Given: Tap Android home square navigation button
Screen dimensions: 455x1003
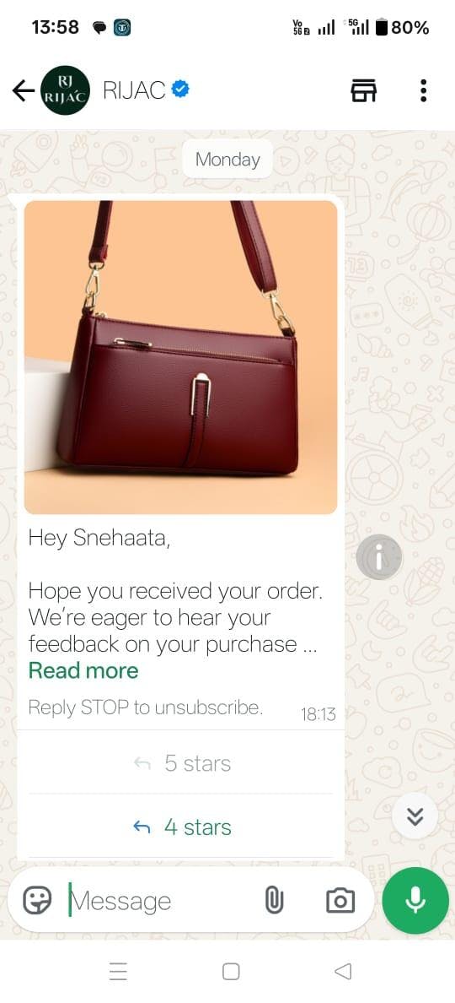Looking at the screenshot, I should click(231, 972).
